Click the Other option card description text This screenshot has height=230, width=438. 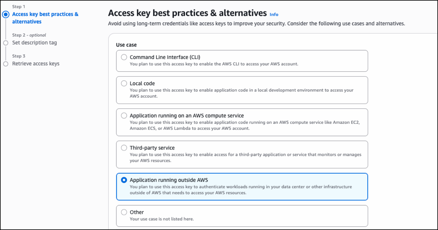click(162, 219)
